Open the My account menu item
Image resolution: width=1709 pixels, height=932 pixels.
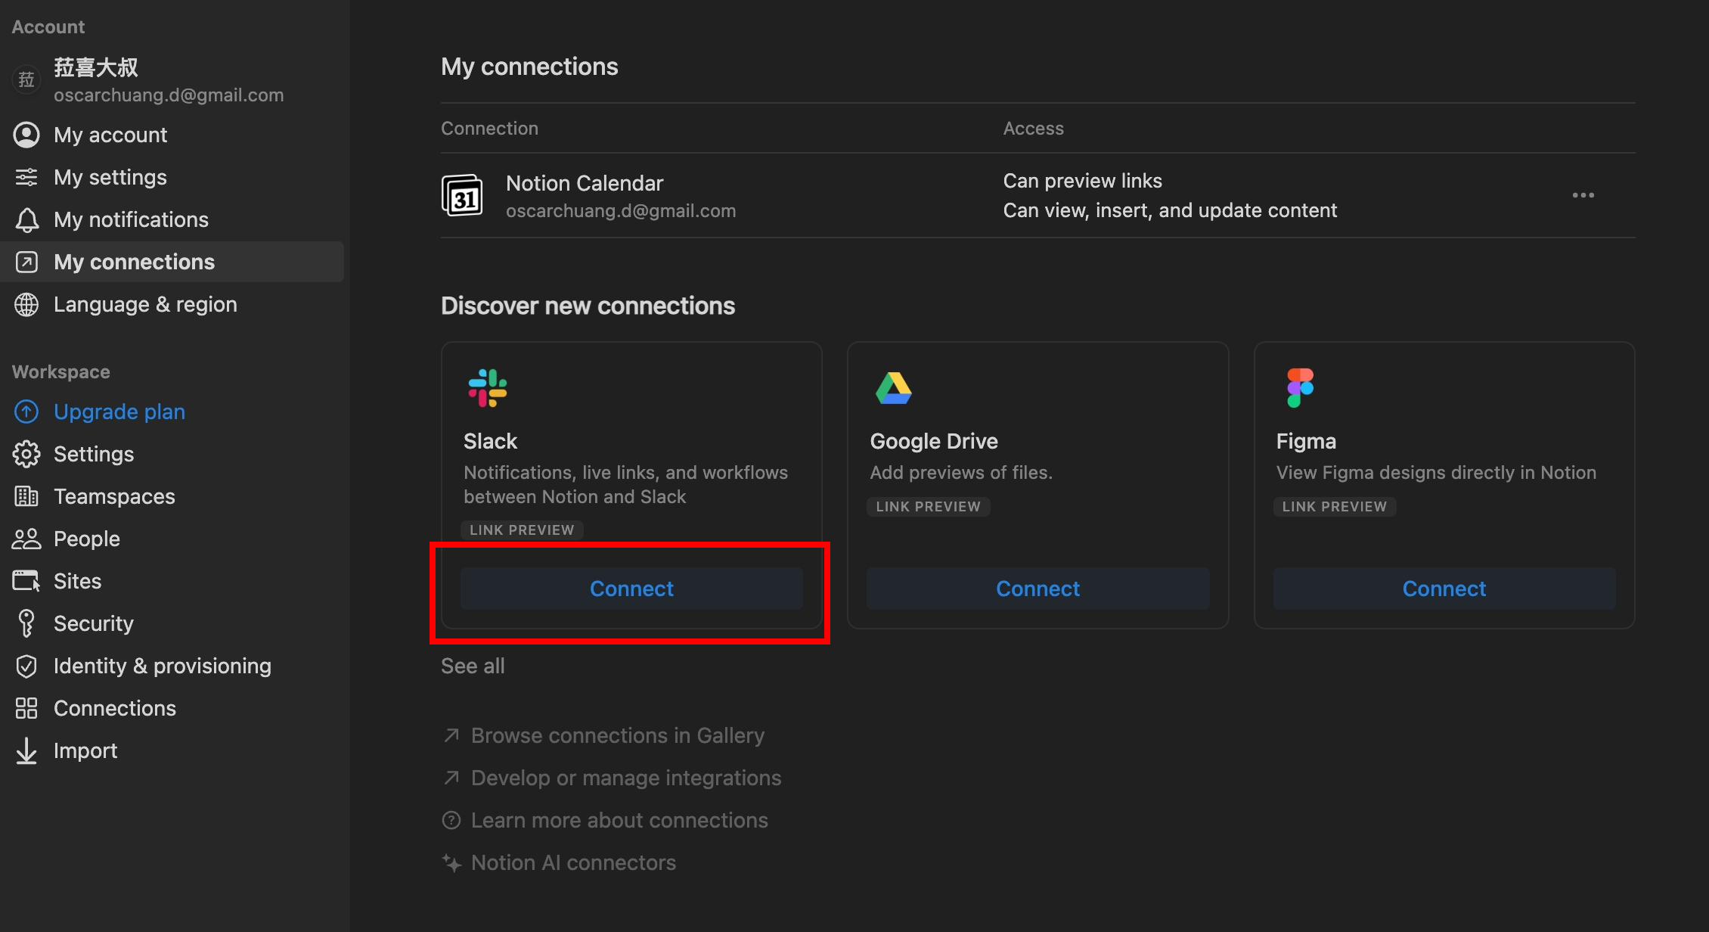click(x=172, y=135)
